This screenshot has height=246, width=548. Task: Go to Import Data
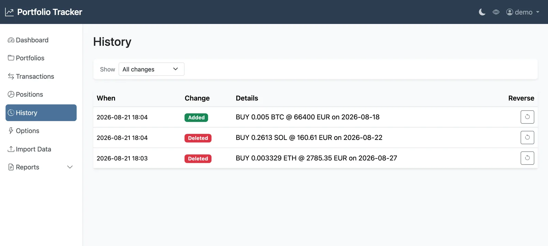[41, 149]
